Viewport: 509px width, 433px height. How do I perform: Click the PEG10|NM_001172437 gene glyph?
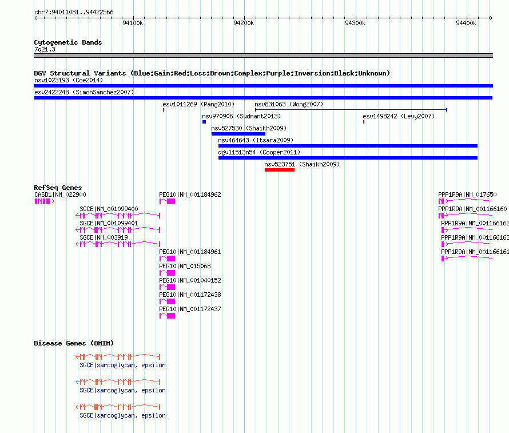point(167,316)
